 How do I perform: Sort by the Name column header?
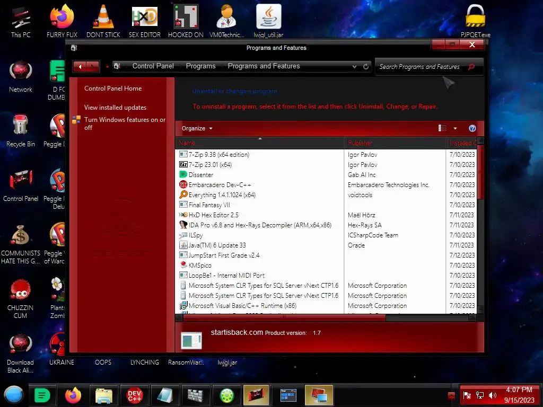(260, 143)
